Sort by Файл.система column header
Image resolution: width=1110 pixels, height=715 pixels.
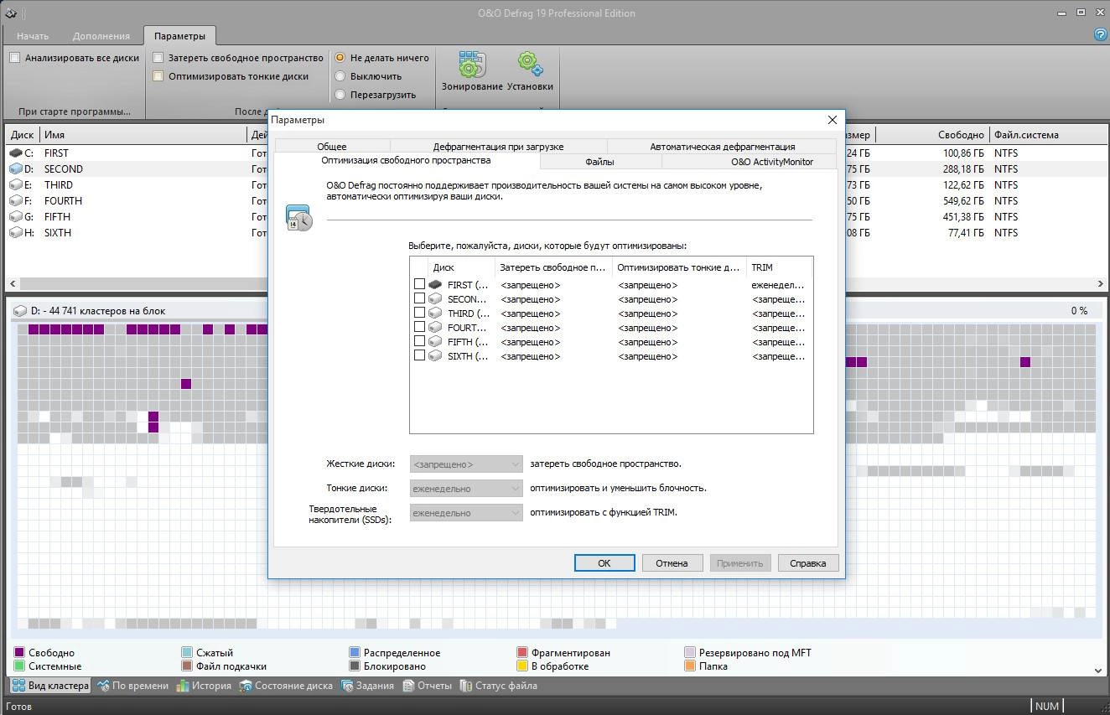coord(1047,135)
